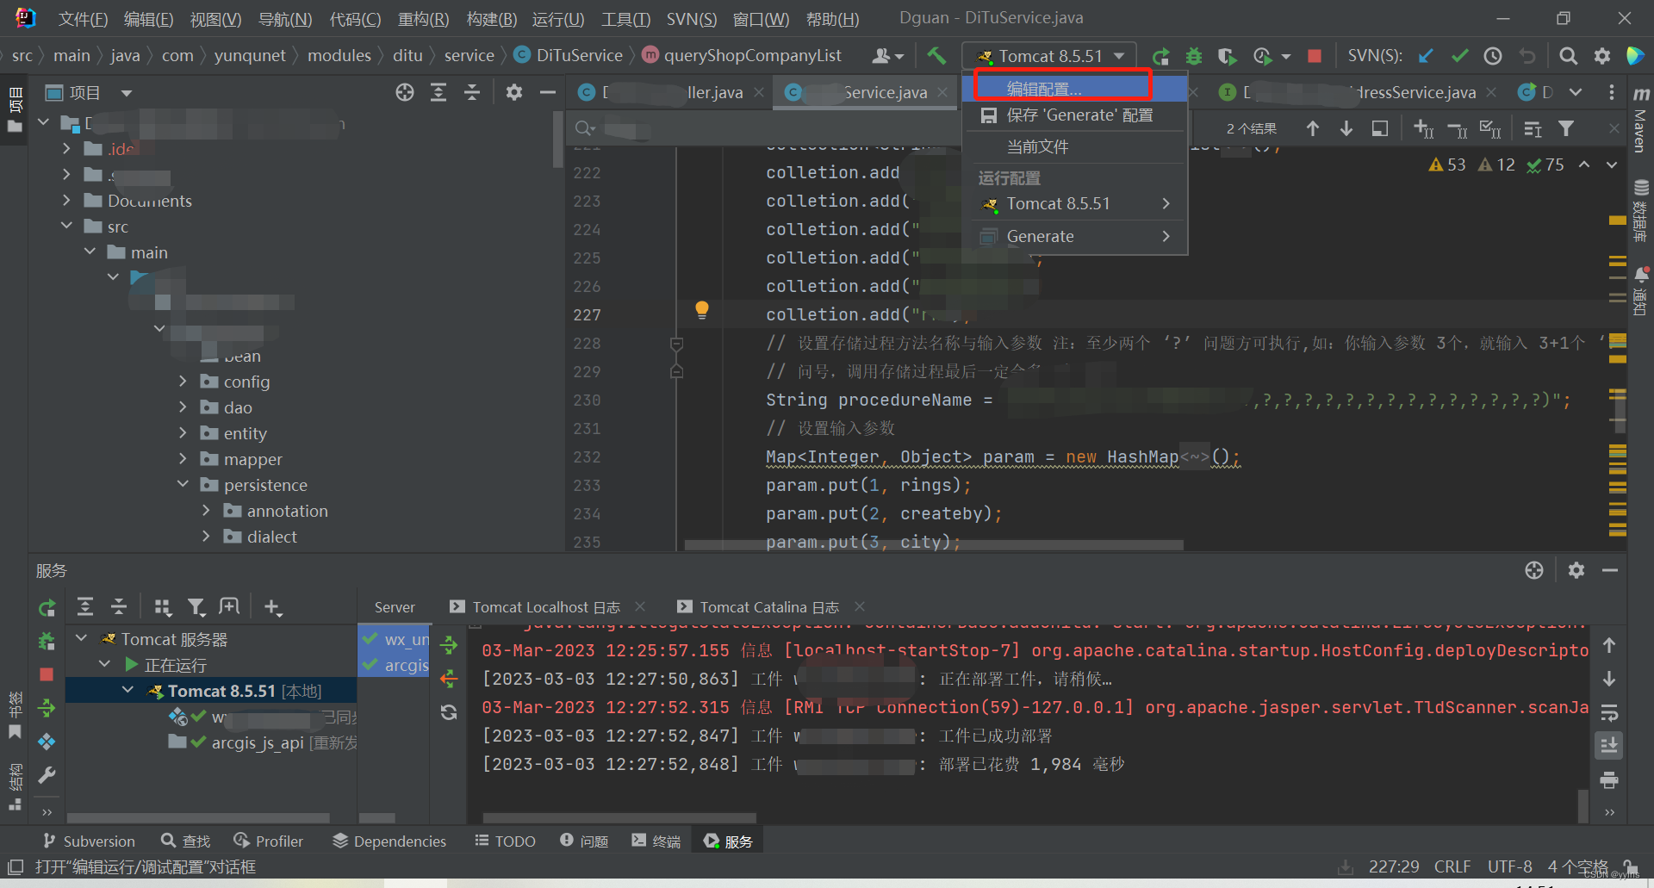The height and width of the screenshot is (888, 1654).
Task: Toggle Maven side panel
Action: point(1641,121)
